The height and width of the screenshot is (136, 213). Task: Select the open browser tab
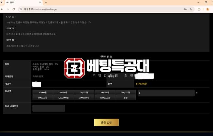click(x=23, y=2)
